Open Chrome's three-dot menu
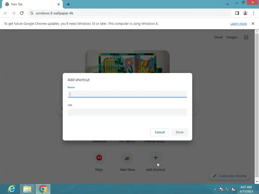This screenshot has width=259, height=194. [253, 13]
